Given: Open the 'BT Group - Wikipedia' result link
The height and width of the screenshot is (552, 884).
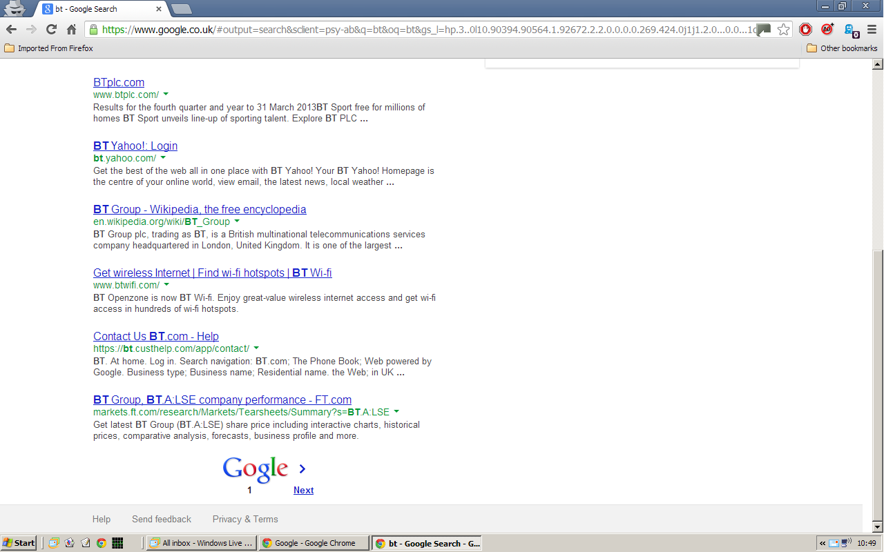Looking at the screenshot, I should point(200,209).
